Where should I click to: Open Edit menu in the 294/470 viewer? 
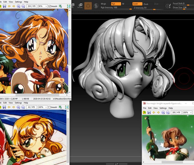click(5, 2)
